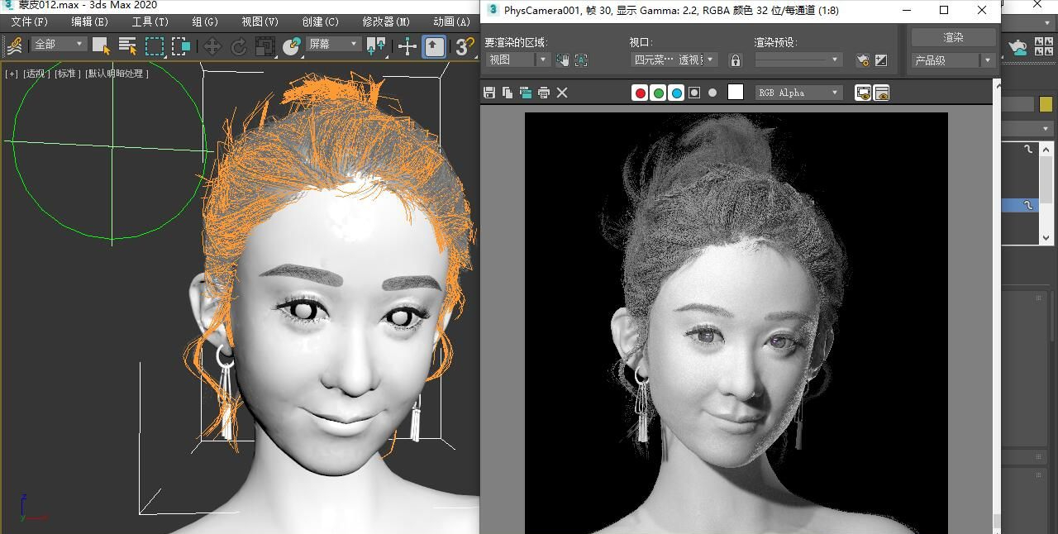The width and height of the screenshot is (1058, 534).
Task: Click the [+] viewport label menu
Action: coord(12,74)
